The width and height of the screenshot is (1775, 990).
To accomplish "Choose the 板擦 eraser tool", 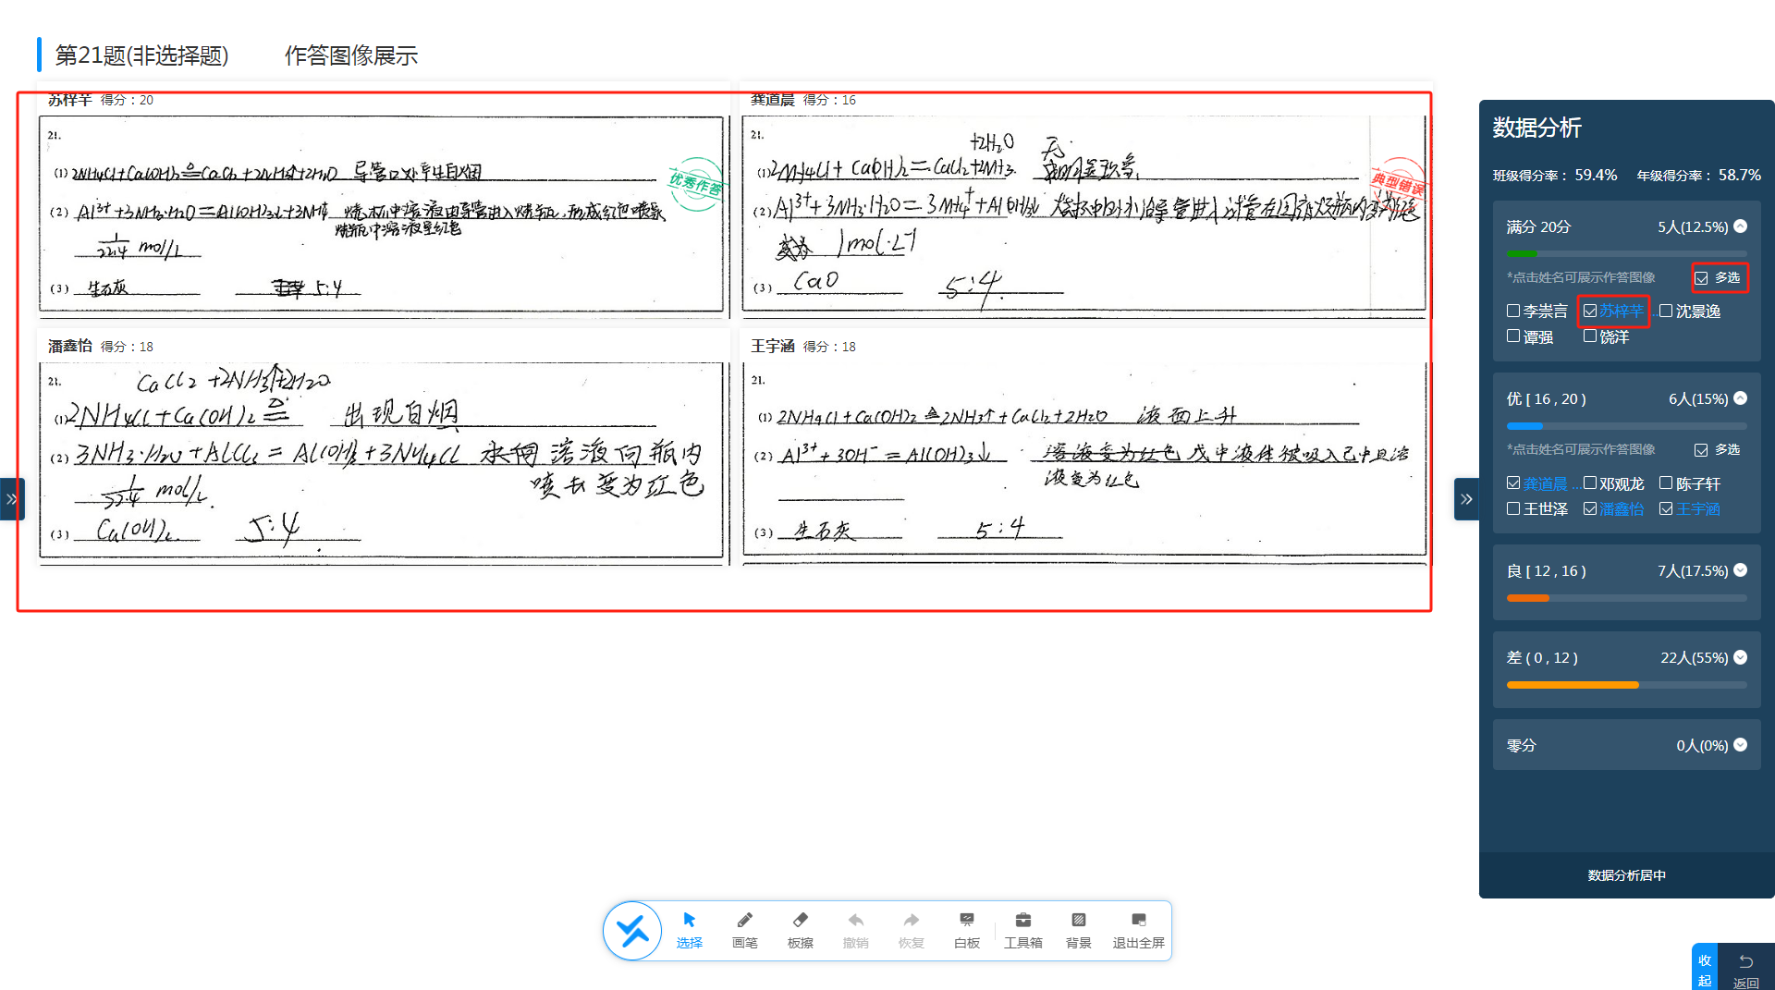I will [x=800, y=930].
